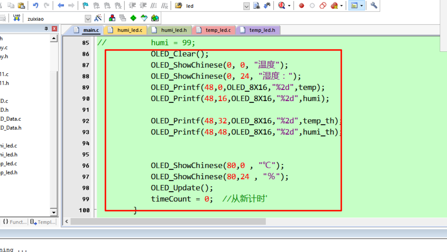Enable or disable the breakpoint

pyautogui.click(x=312, y=5)
